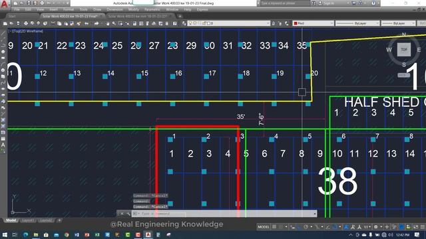Screen dimensions: 426x239
Task: Activate the Pan hand tool
Action: 108,24
